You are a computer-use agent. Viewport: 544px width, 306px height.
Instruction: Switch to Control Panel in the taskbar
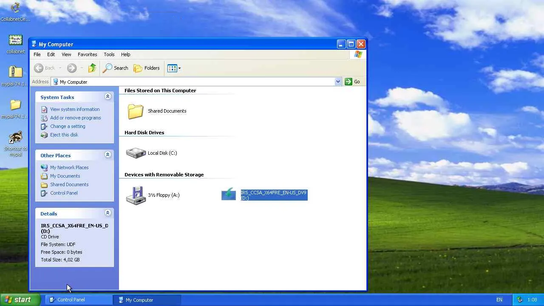(79, 300)
